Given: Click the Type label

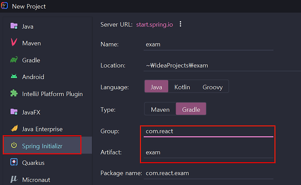Looking at the screenshot, I should click(x=108, y=110).
